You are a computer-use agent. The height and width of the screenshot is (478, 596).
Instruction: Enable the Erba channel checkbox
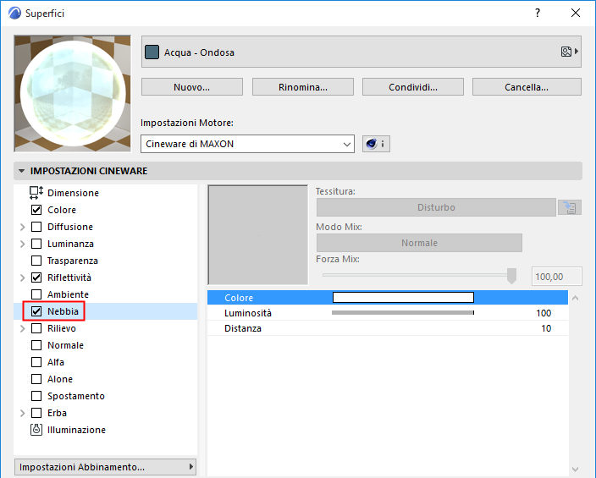click(36, 413)
